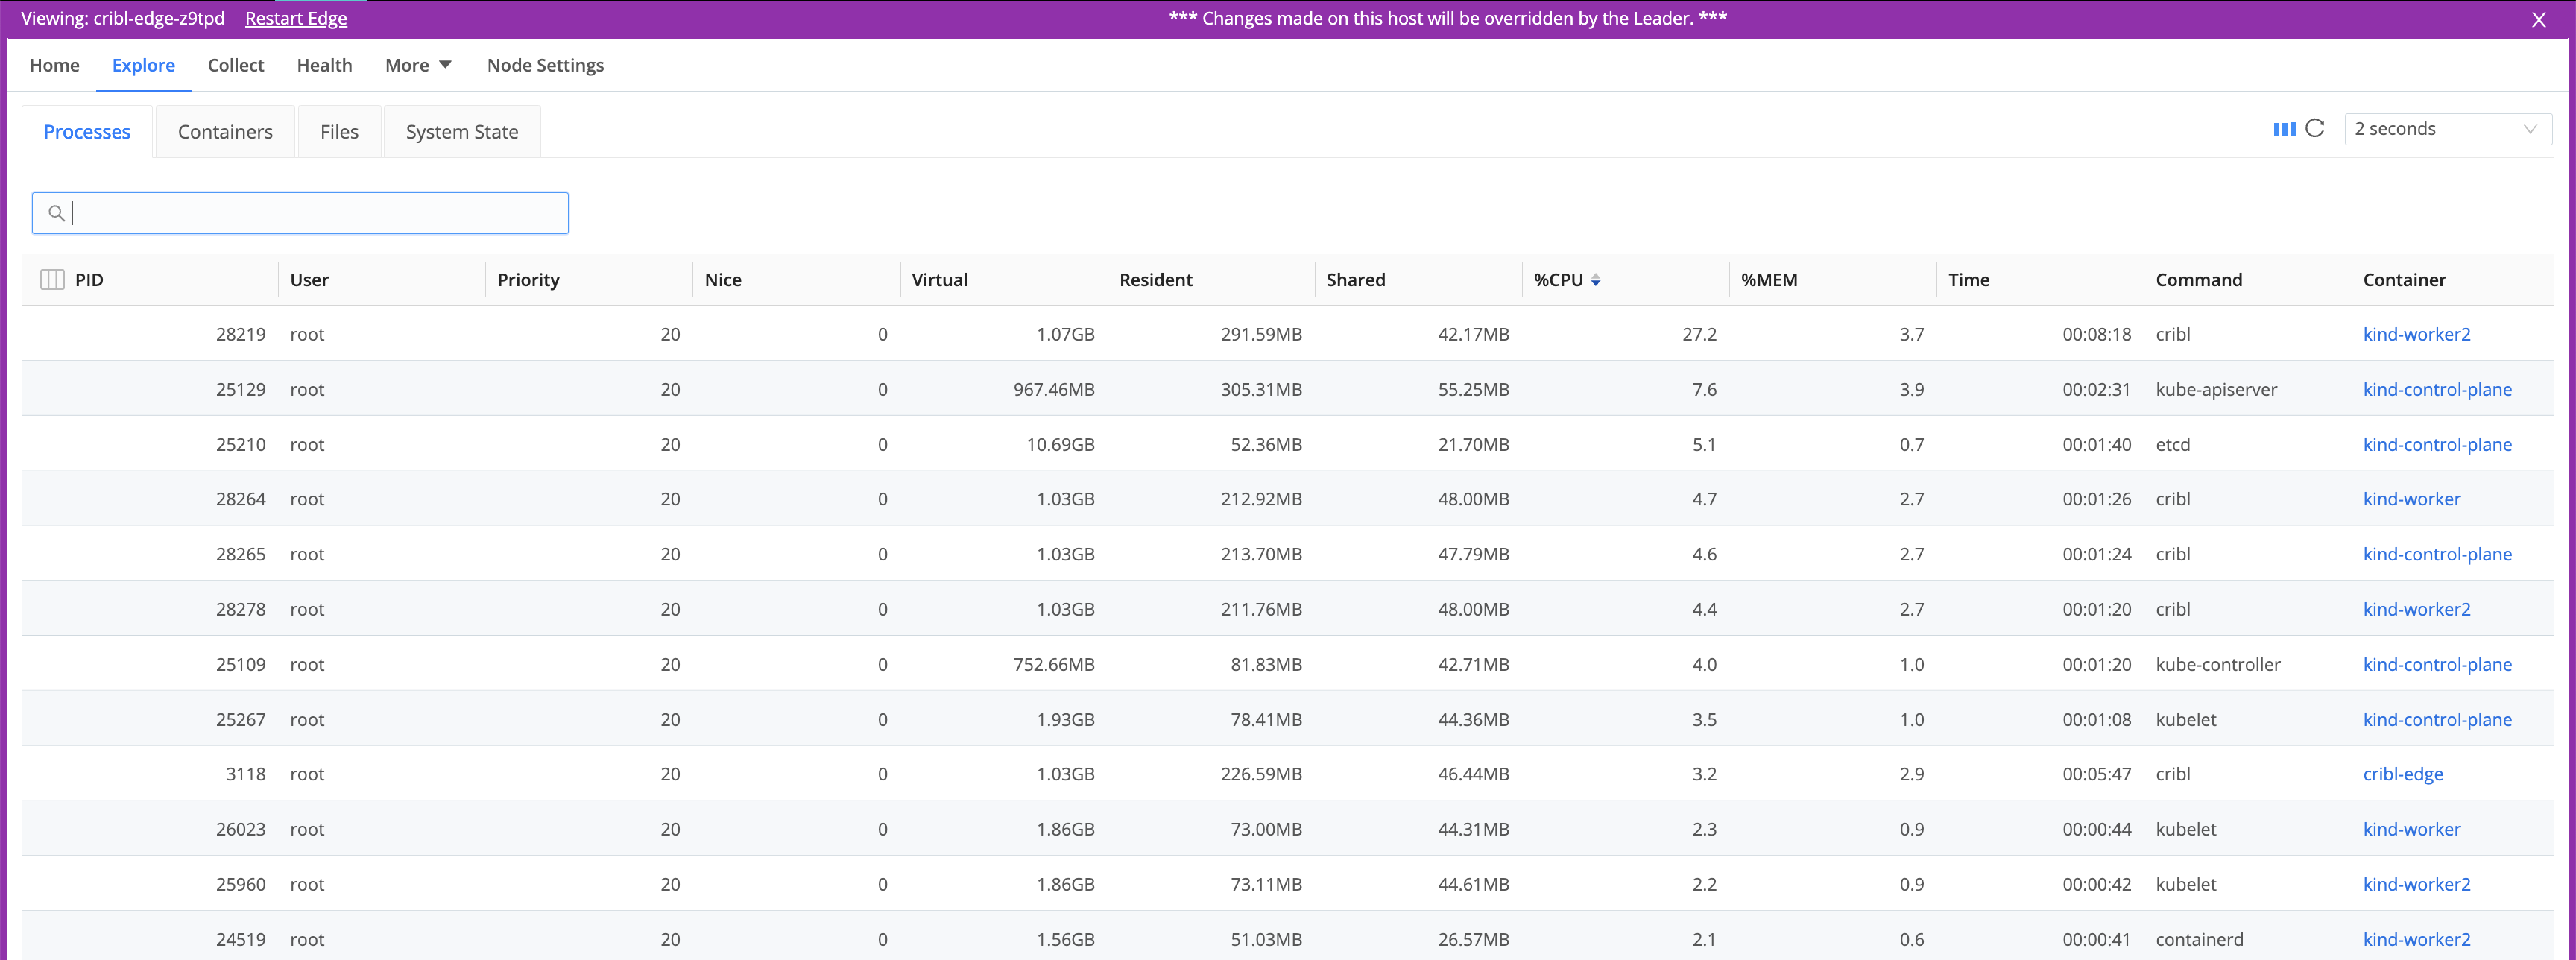Image resolution: width=2576 pixels, height=960 pixels.
Task: Open the cribl-edge container link
Action: pos(2404,773)
